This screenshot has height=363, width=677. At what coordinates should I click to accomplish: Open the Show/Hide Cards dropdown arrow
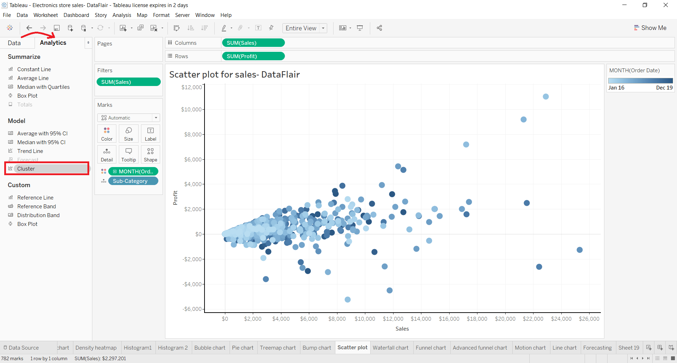coord(350,28)
